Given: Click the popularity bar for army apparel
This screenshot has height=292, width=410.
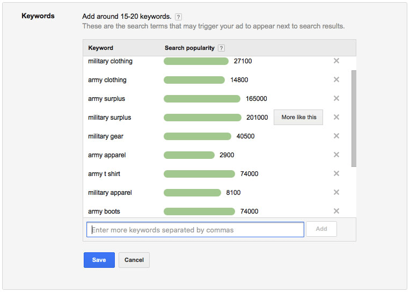Looking at the screenshot, I should [189, 155].
